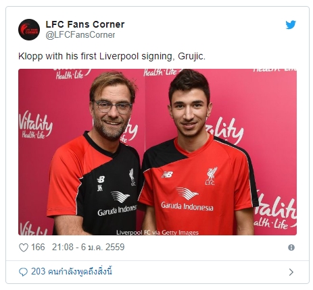Like the tweet using the heart icon

coord(24,248)
